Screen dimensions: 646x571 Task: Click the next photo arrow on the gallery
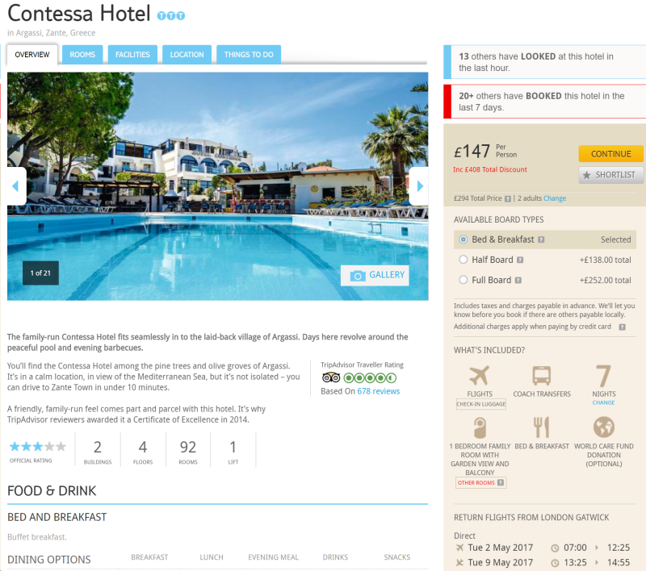coord(419,186)
